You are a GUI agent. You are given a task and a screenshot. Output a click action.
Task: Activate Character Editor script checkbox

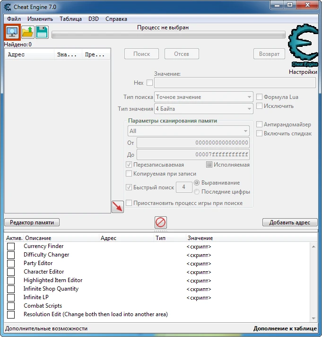pyautogui.click(x=11, y=272)
